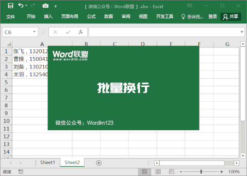This screenshot has height=176, width=247.
Task: Add a new sheet with plus button
Action: pyautogui.click(x=99, y=163)
